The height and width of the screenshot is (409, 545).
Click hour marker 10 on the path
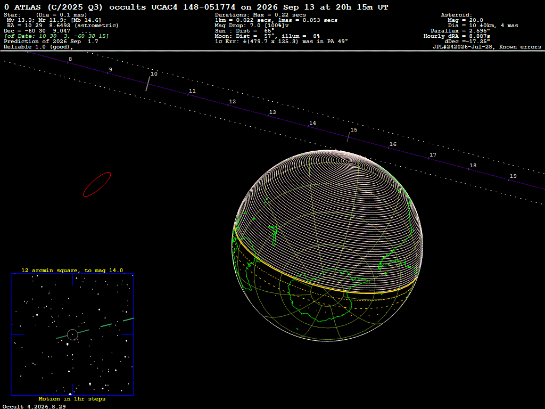click(154, 73)
